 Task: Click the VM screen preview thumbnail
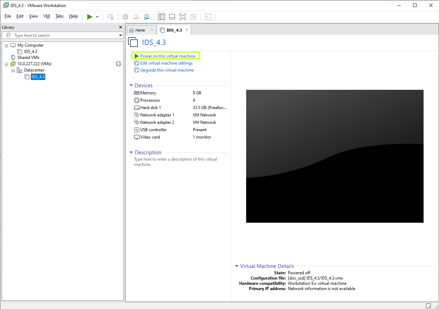point(335,156)
